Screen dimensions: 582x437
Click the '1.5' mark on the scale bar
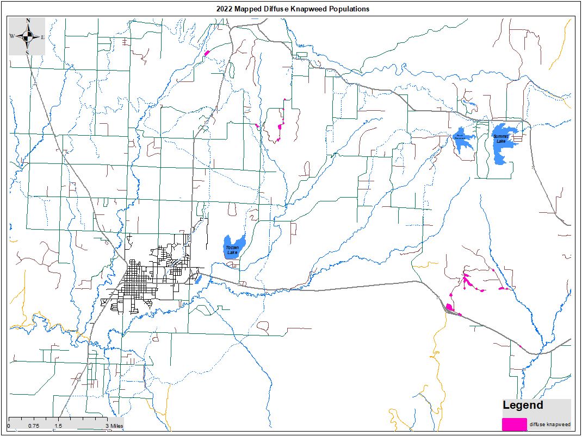point(58,426)
